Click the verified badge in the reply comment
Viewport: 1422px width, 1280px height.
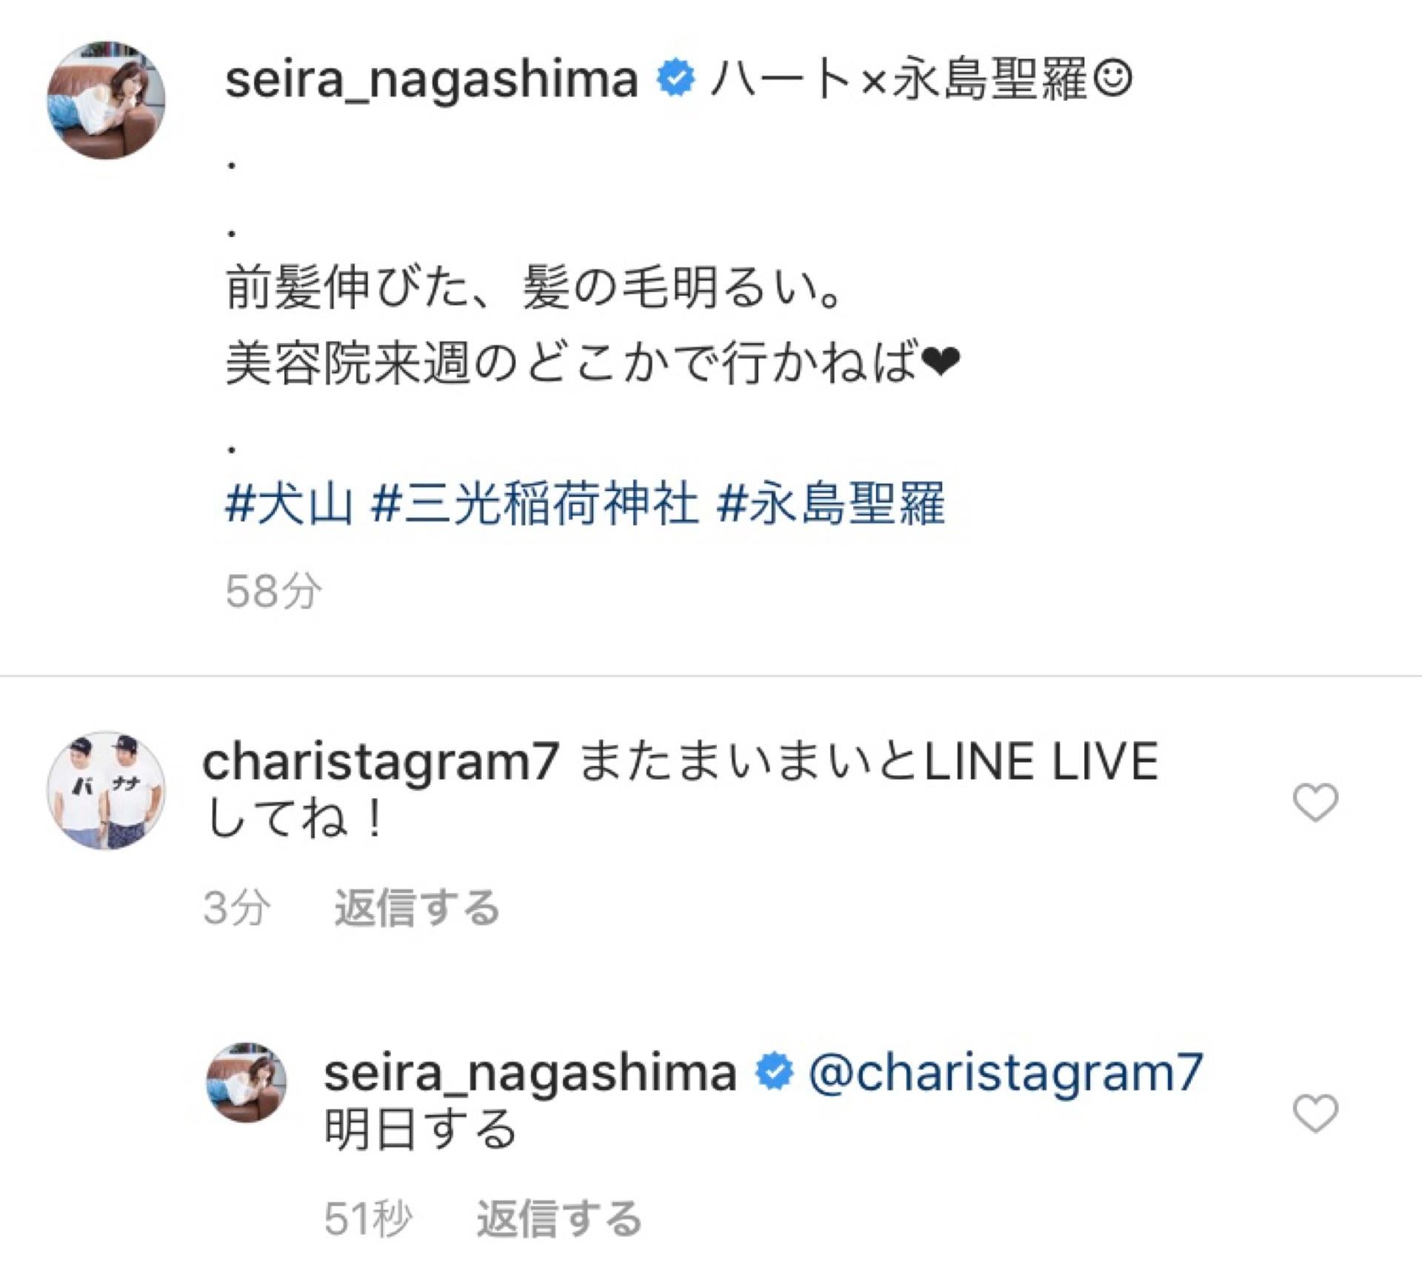coord(774,1073)
